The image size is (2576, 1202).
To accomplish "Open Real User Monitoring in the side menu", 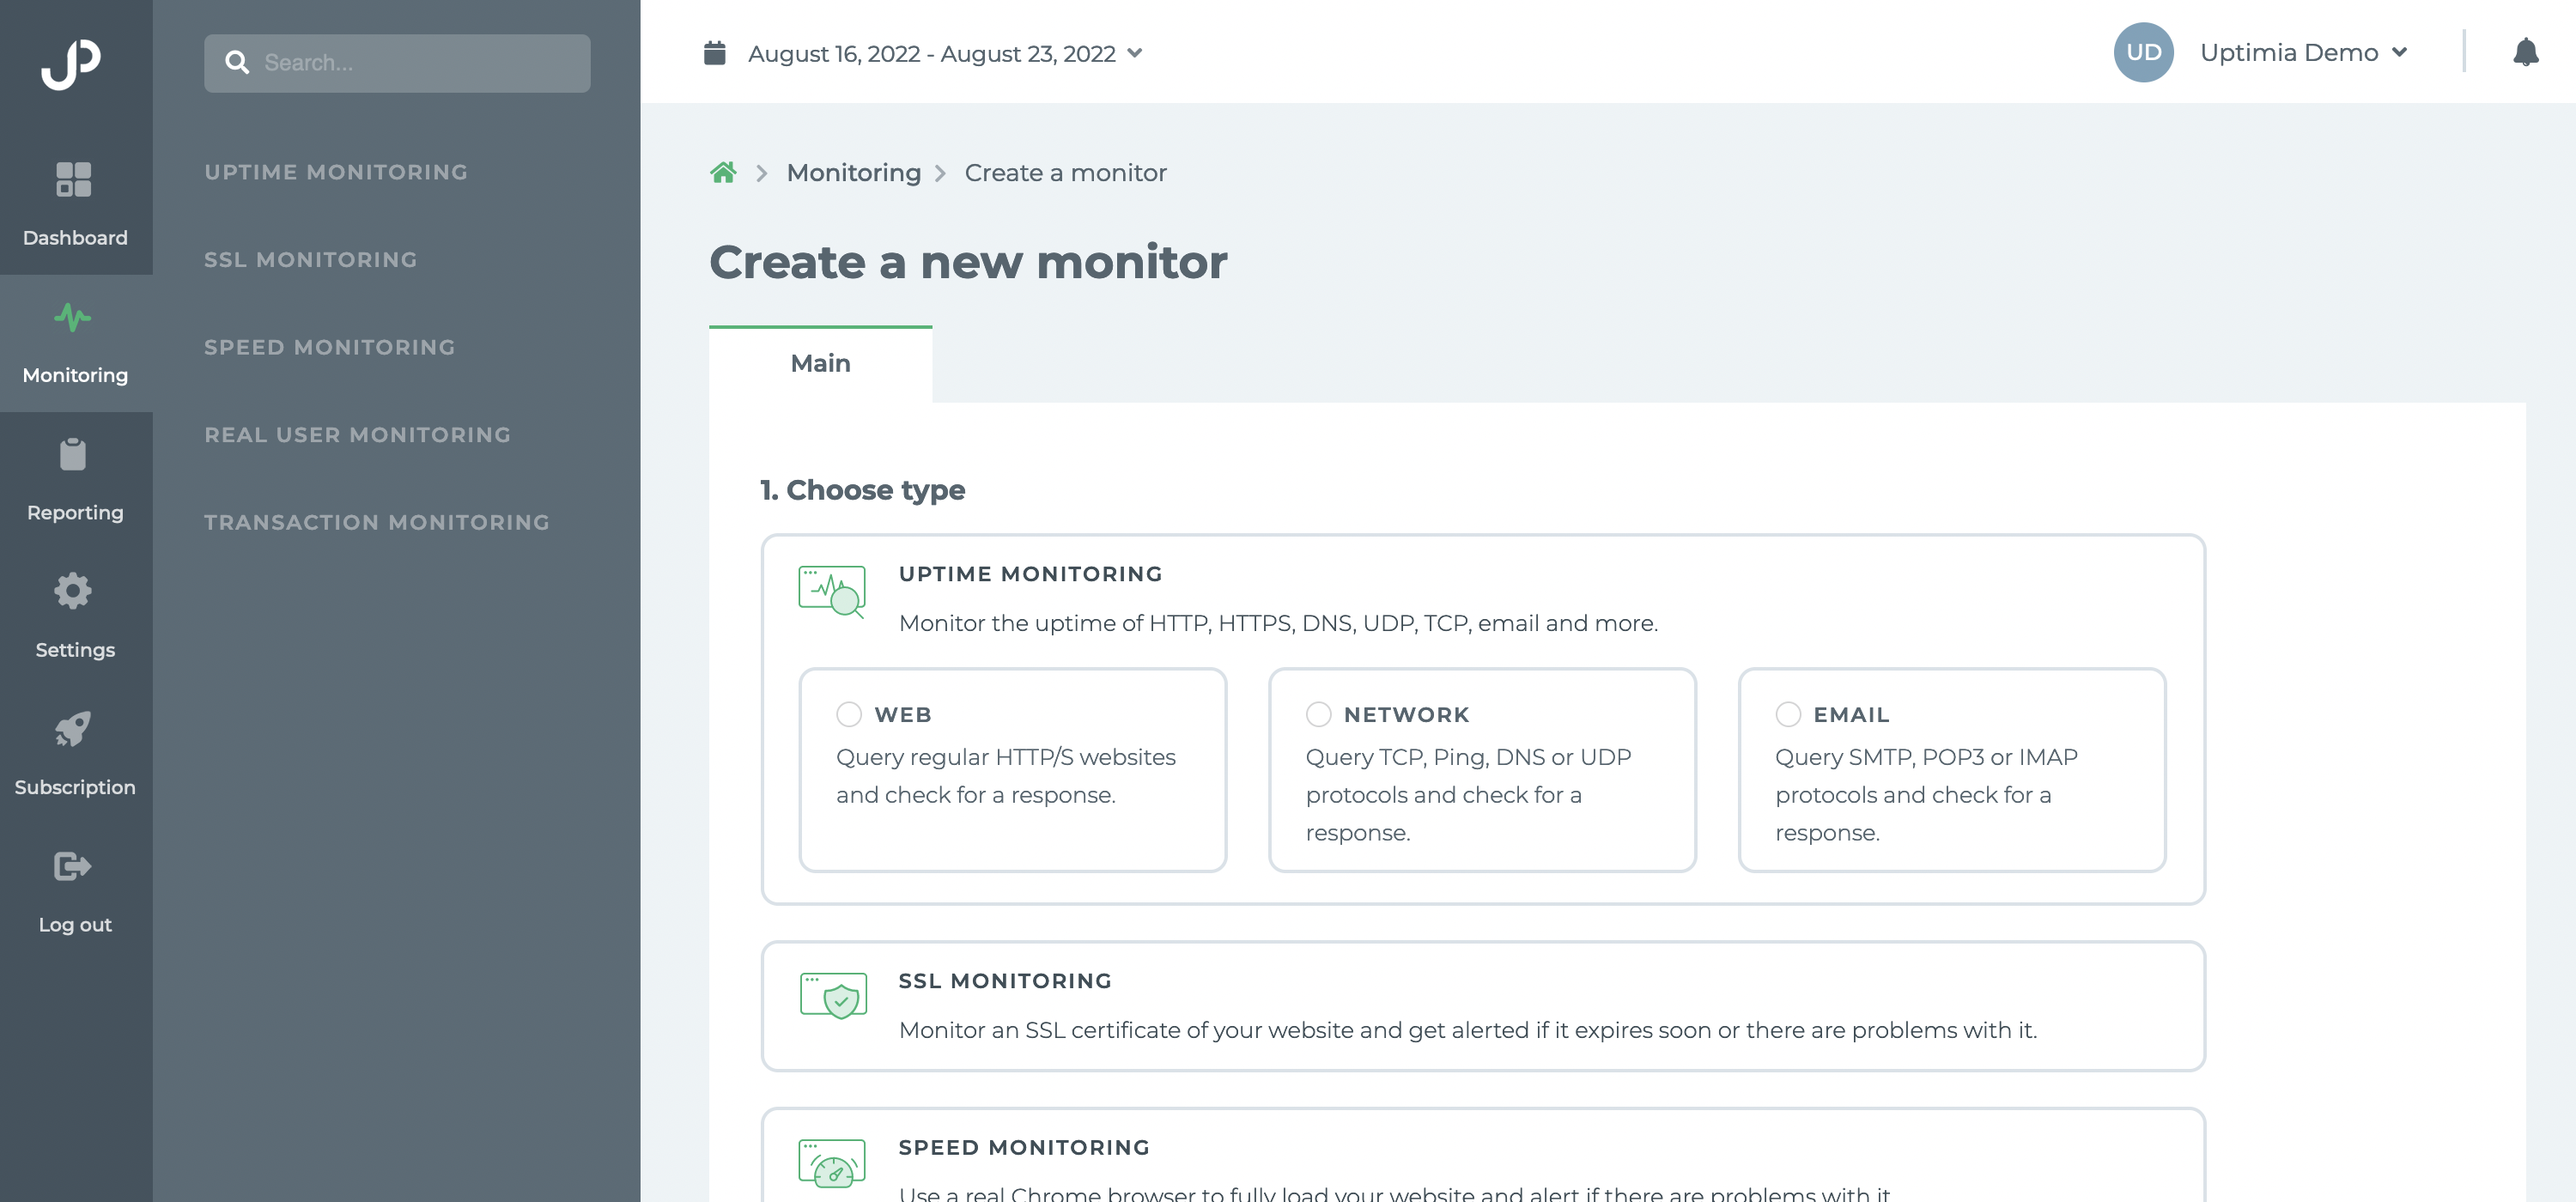I will (357, 435).
